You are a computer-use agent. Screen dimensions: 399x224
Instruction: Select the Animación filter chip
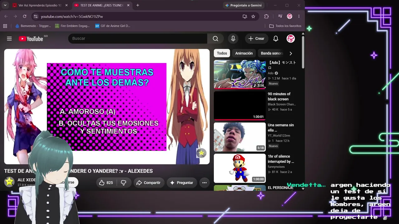(244, 53)
